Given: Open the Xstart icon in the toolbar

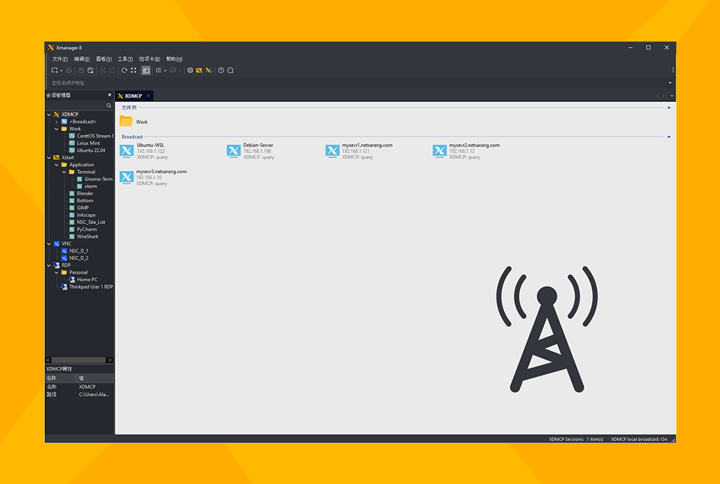Looking at the screenshot, I should coord(208,71).
